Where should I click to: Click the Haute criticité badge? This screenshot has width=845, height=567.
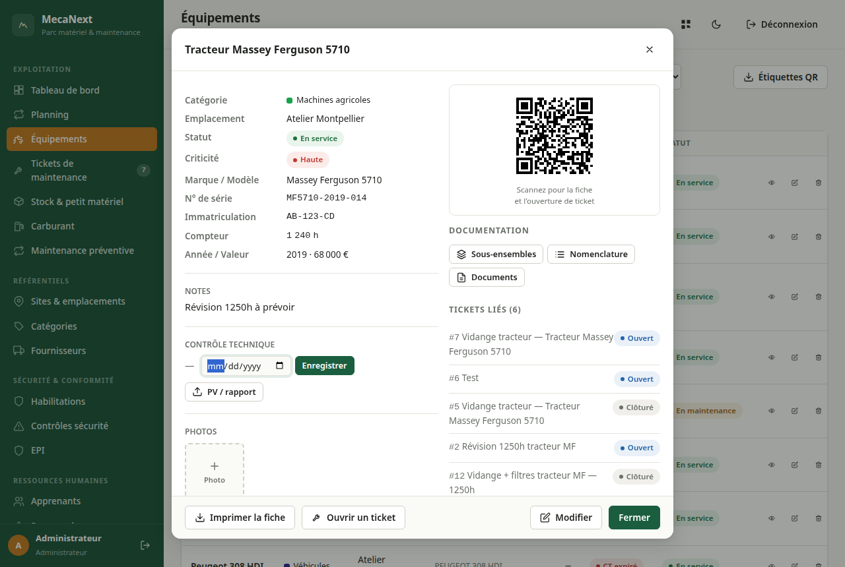[308, 160]
